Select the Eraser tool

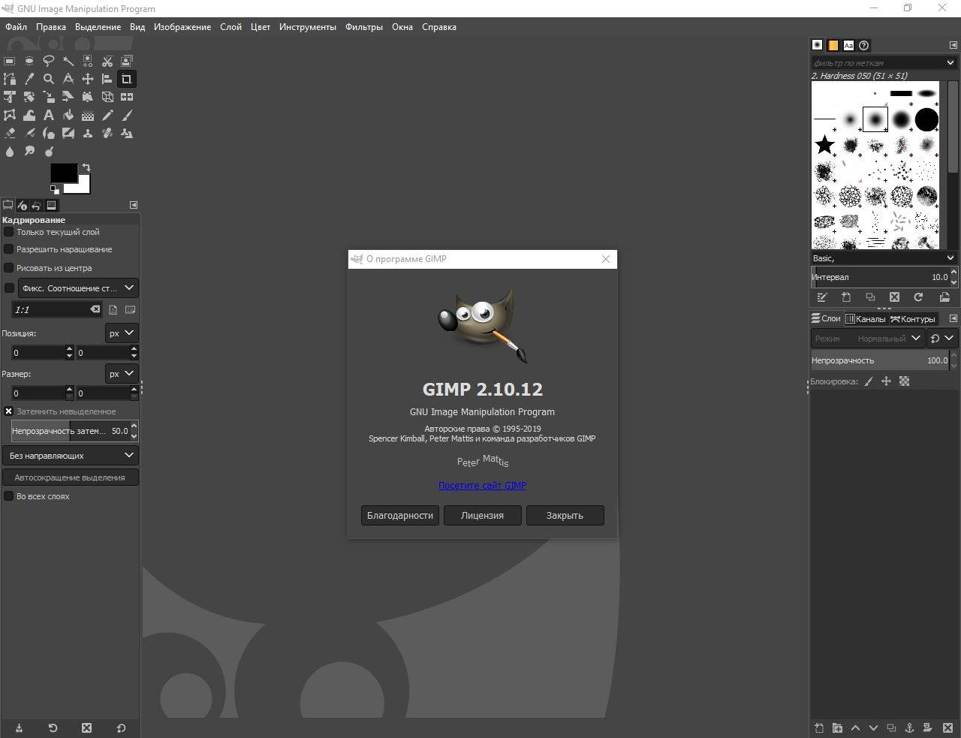[x=10, y=133]
